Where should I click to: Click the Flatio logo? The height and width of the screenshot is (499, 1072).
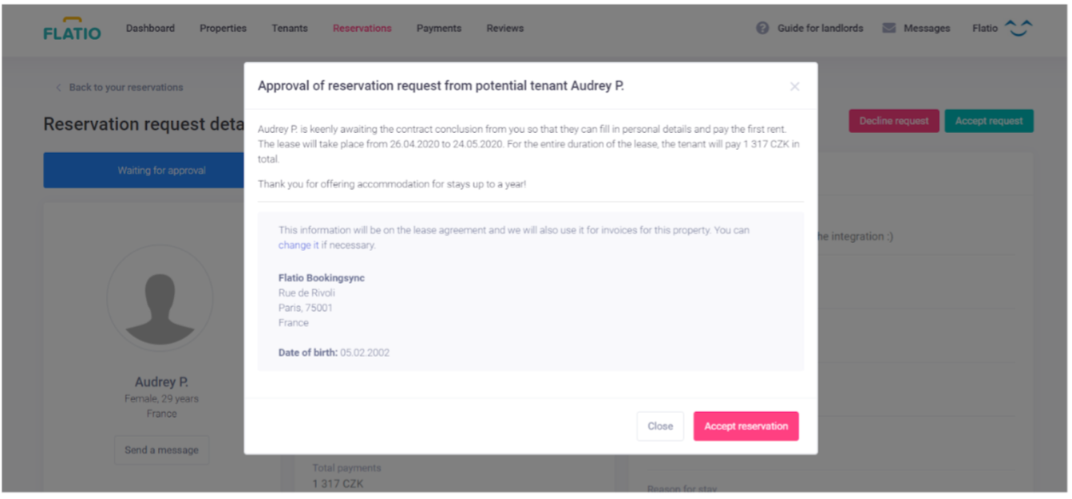coord(72,29)
